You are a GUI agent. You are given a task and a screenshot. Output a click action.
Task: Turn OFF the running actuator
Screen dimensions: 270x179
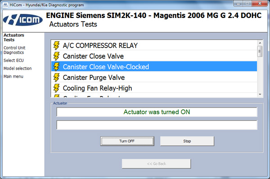pos(127,141)
